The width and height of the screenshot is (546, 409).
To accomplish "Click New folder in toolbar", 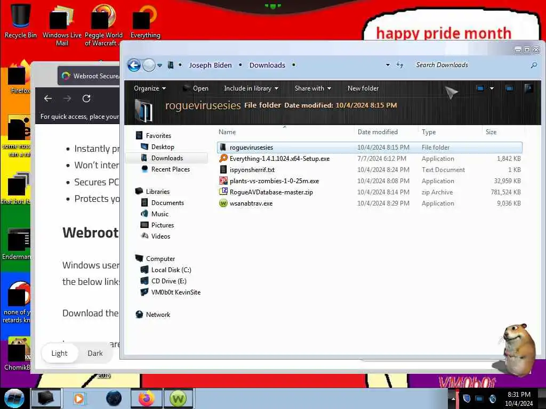I will click(x=363, y=88).
